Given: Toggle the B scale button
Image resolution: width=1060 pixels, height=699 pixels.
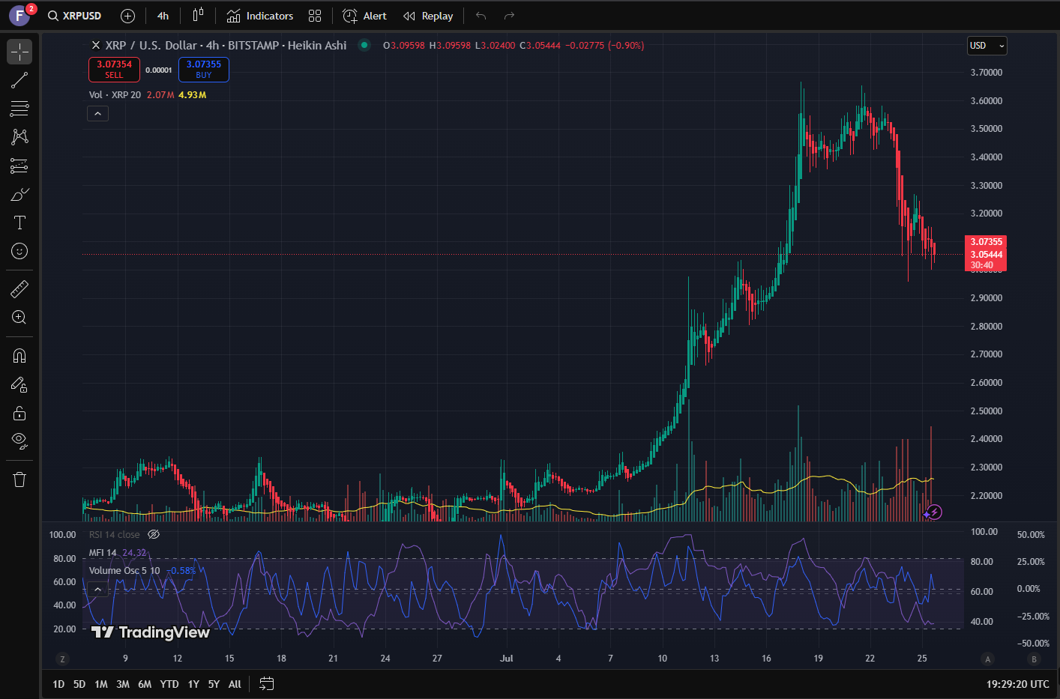Looking at the screenshot, I should tap(1035, 659).
